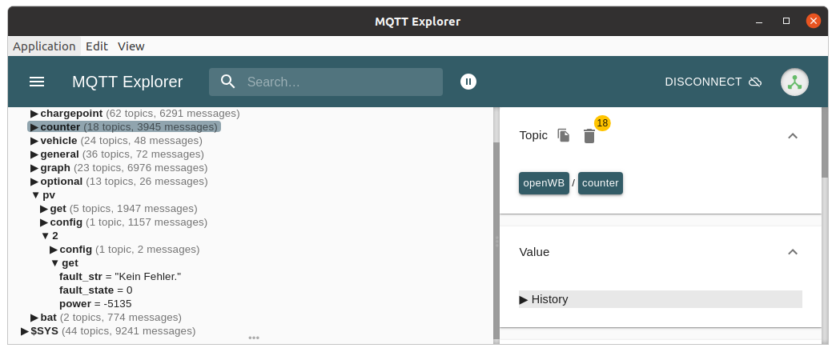Collapse the Topic panel chevron
The image size is (836, 352).
point(793,136)
